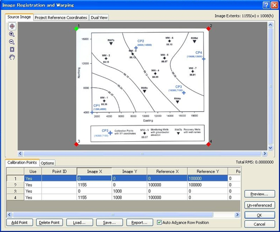Click the Preview... button
280x232 pixels.
pos(260,194)
